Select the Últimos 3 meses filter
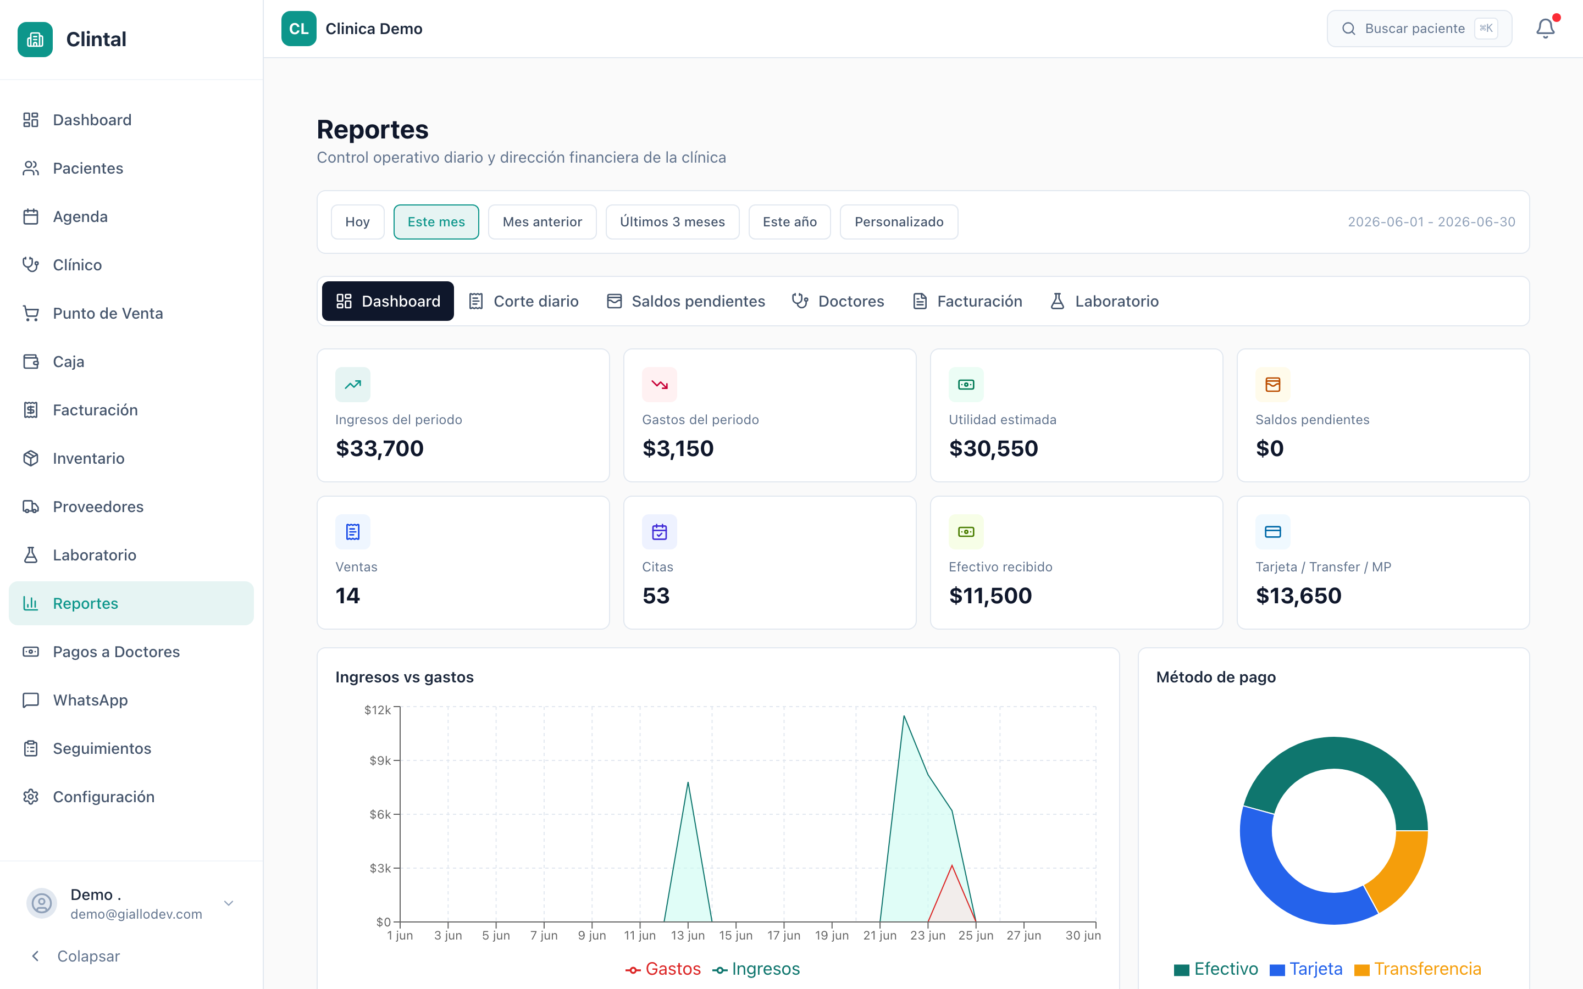Viewport: 1583px width, 989px height. (672, 222)
